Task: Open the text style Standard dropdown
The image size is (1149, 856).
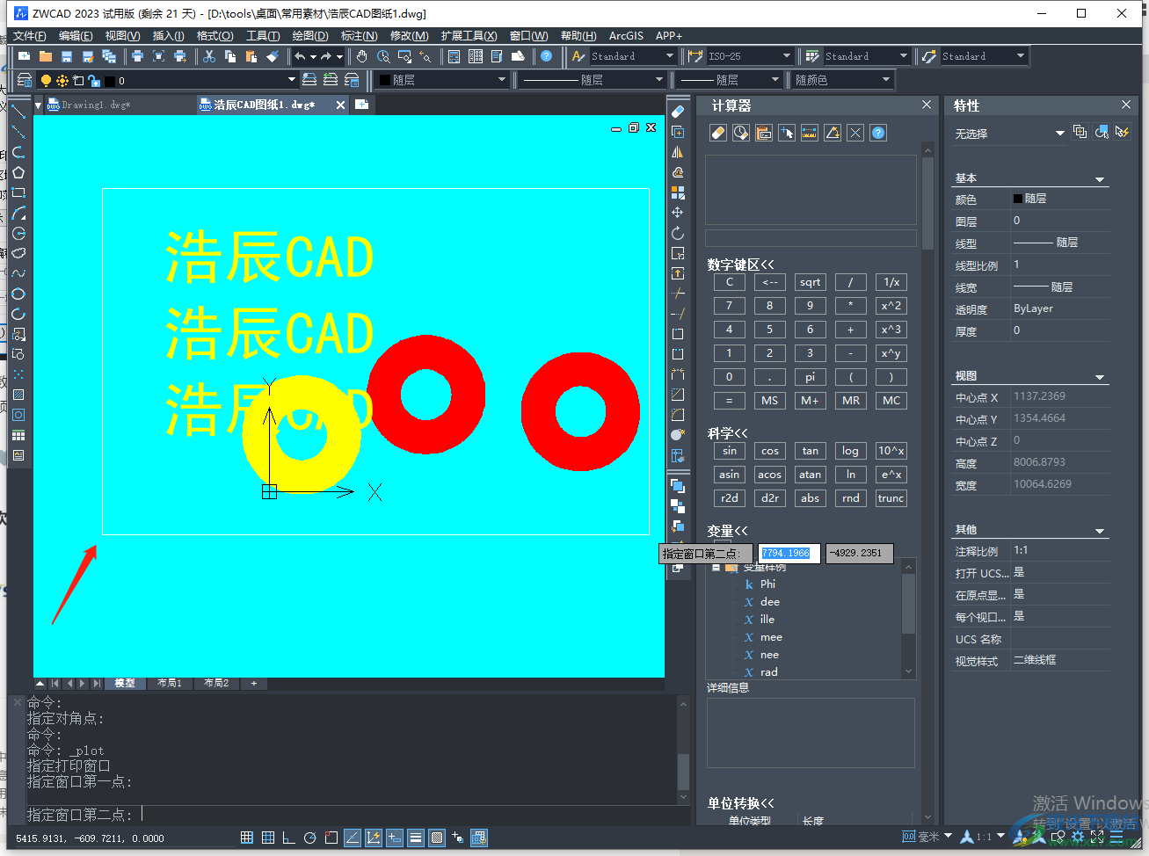Action: (x=670, y=56)
